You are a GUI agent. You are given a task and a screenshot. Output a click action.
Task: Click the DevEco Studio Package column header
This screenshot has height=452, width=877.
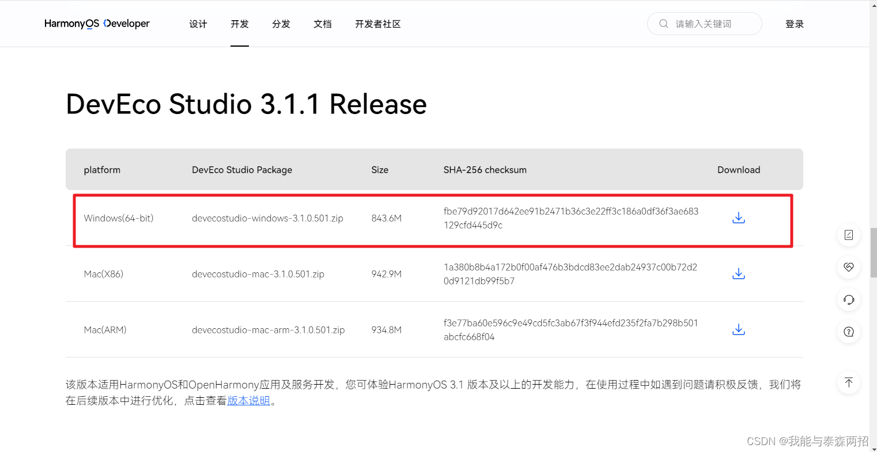242,170
